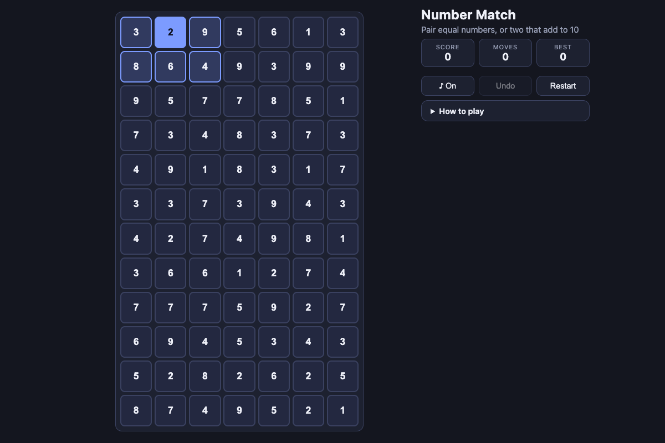665x443 pixels.
Task: Tap the 1 tile in the bottom row
Action: pyautogui.click(x=342, y=410)
